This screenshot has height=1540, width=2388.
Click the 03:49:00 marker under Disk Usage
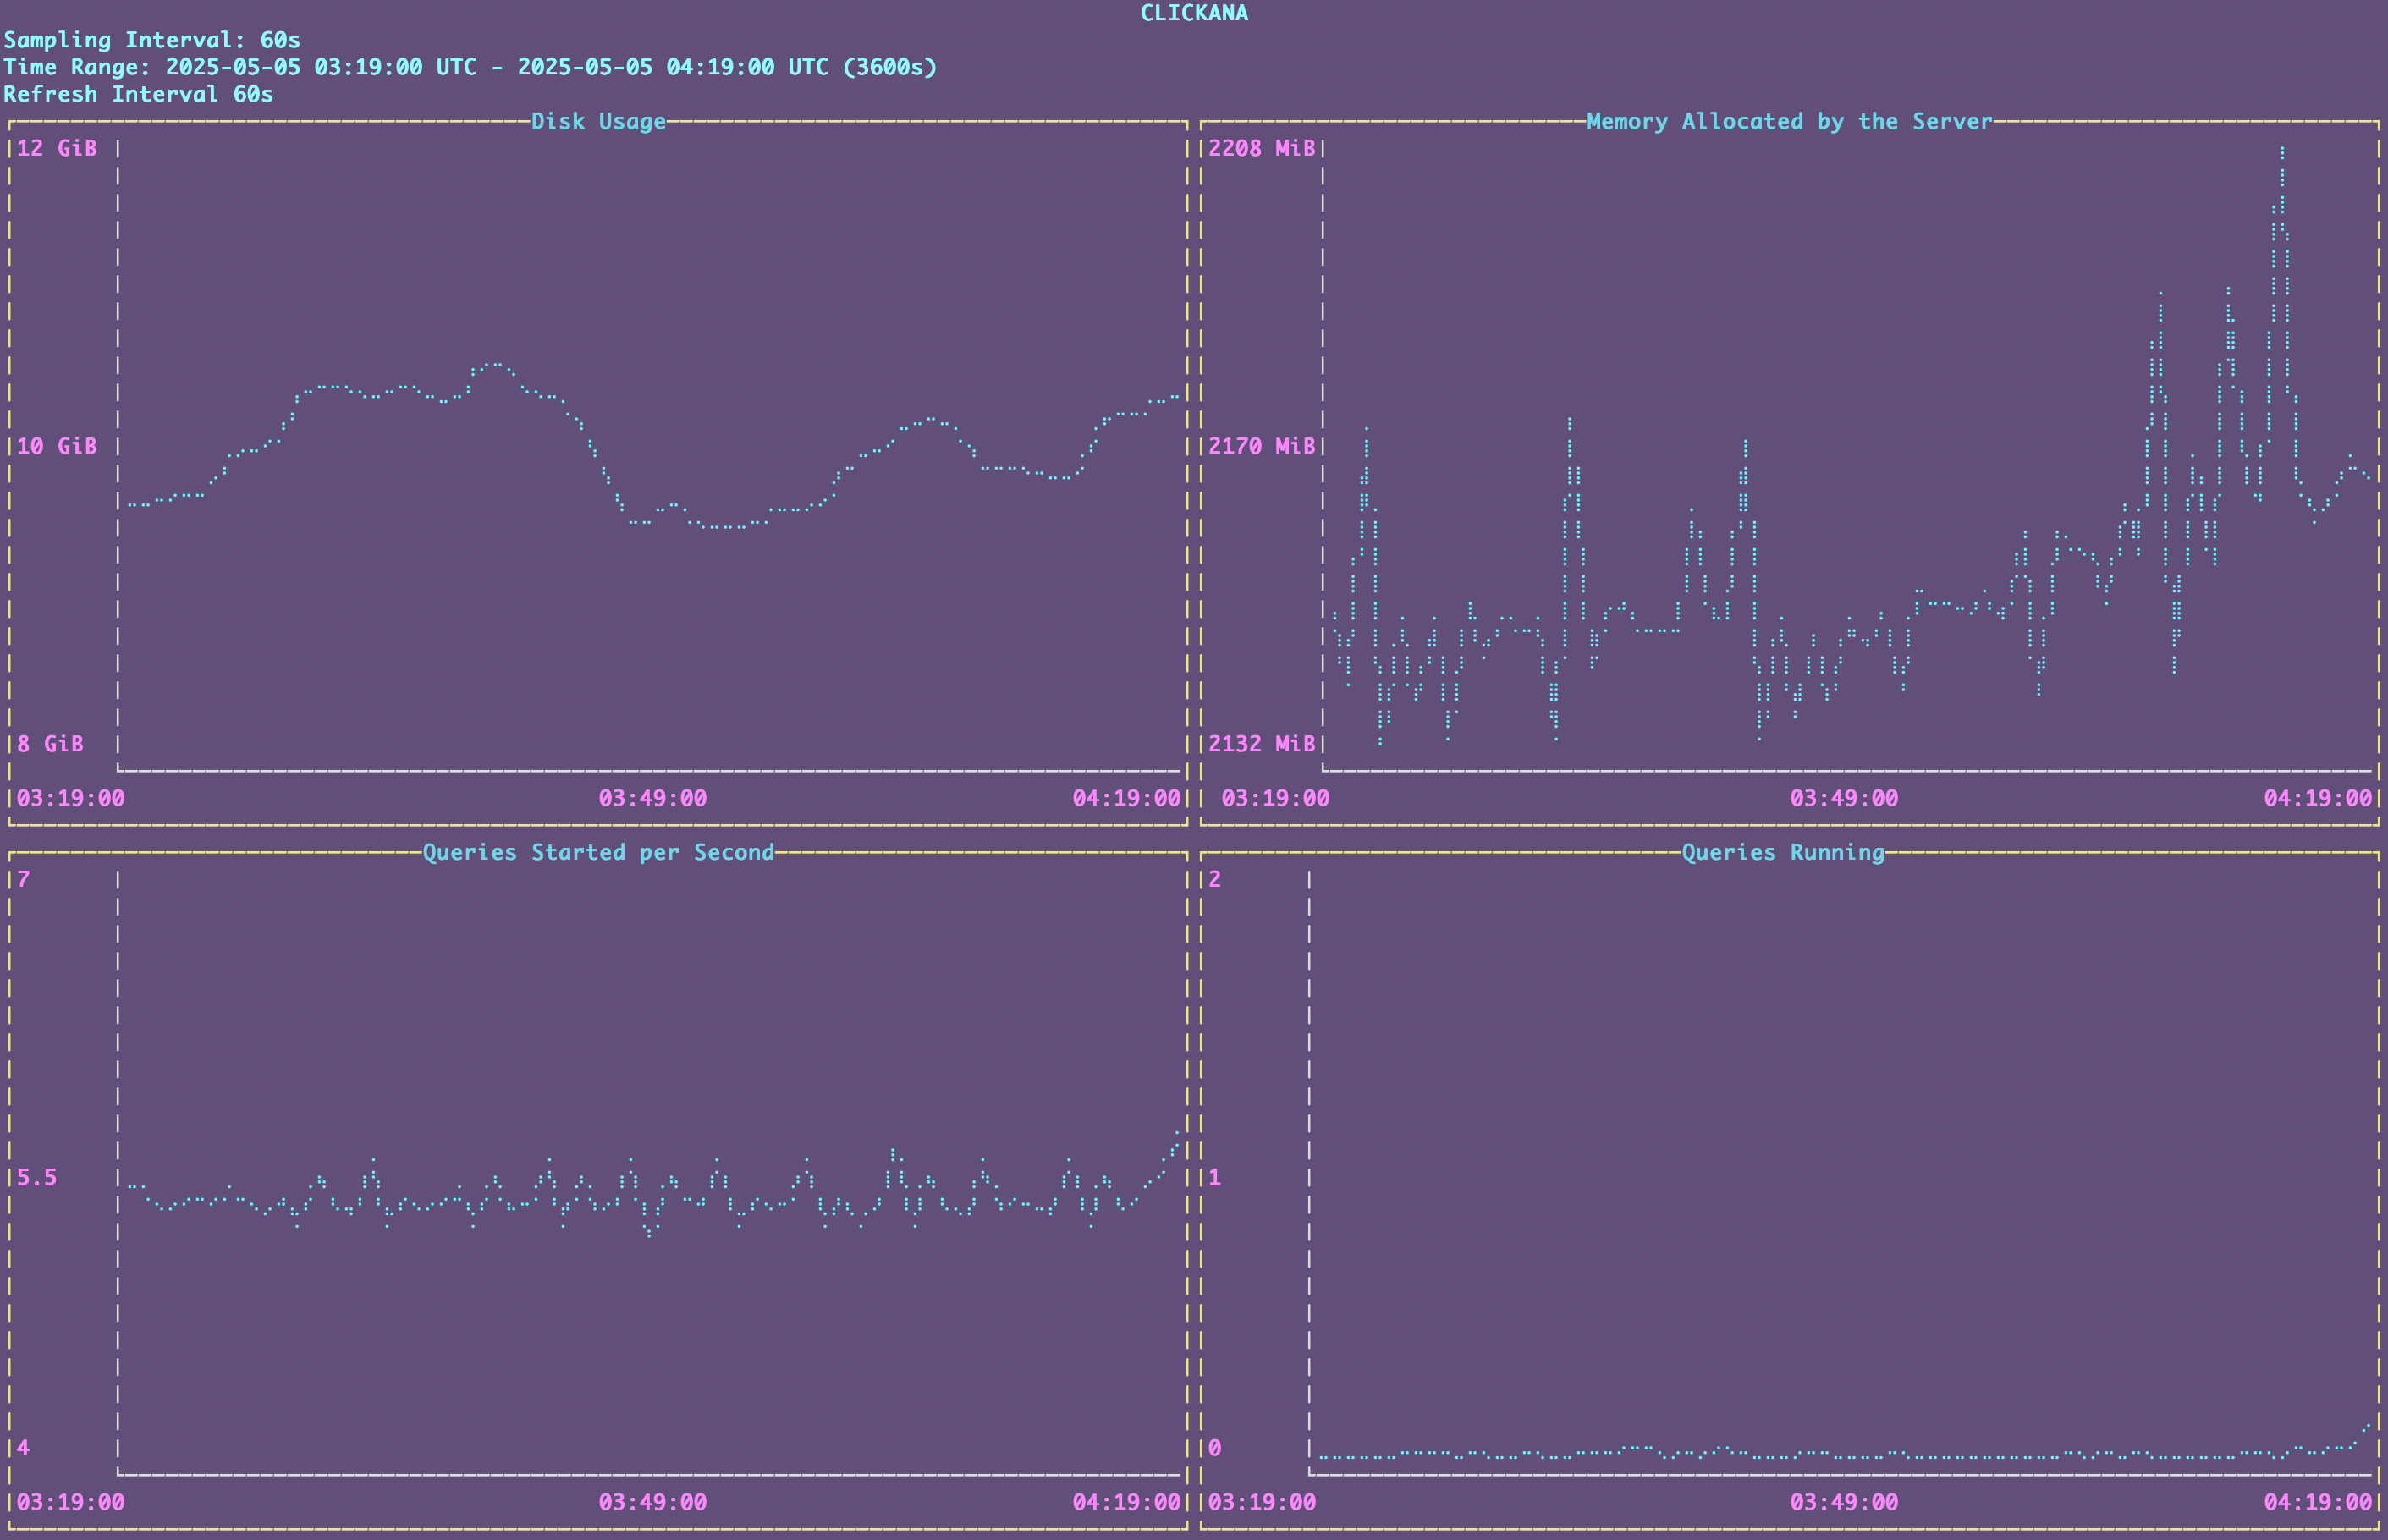652,798
